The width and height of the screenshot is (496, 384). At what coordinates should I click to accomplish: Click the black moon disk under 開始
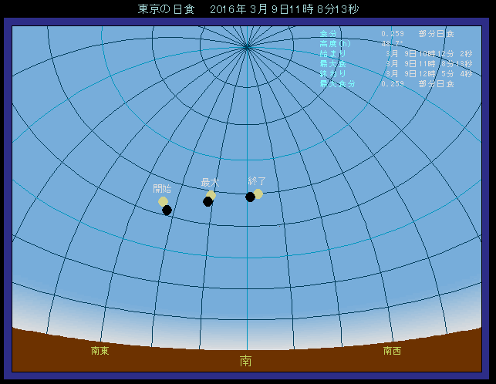pyautogui.click(x=167, y=210)
